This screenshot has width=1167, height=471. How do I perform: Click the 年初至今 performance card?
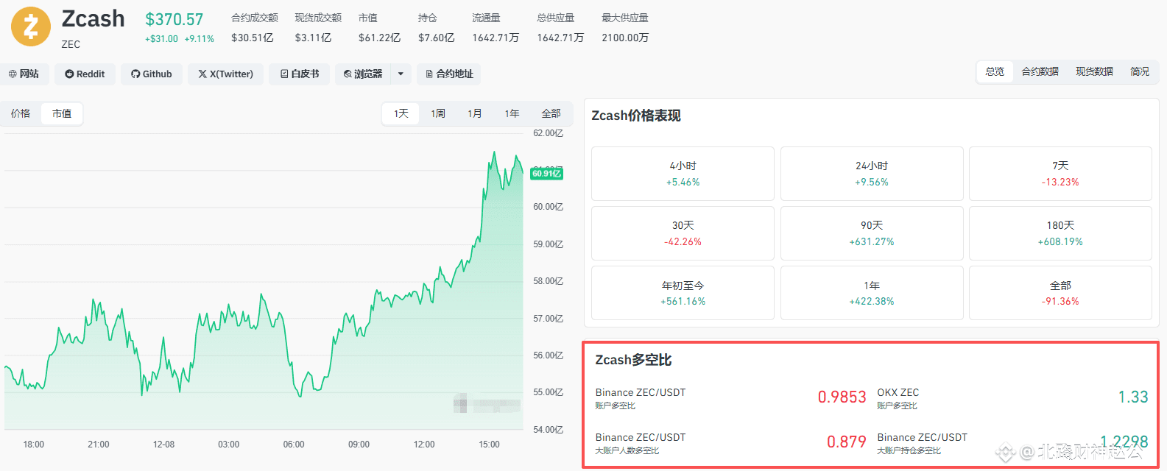pyautogui.click(x=683, y=293)
